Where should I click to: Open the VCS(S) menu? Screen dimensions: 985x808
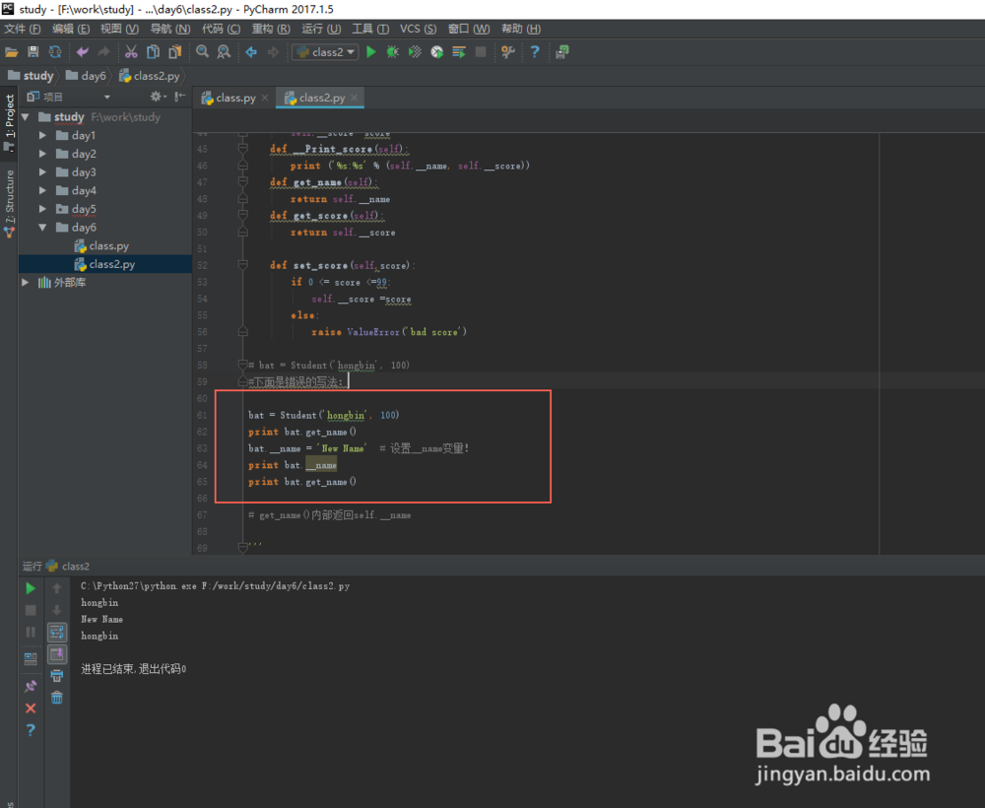[418, 29]
